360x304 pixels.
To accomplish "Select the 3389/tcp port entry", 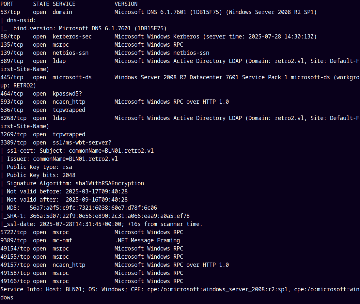I will 13,143.
